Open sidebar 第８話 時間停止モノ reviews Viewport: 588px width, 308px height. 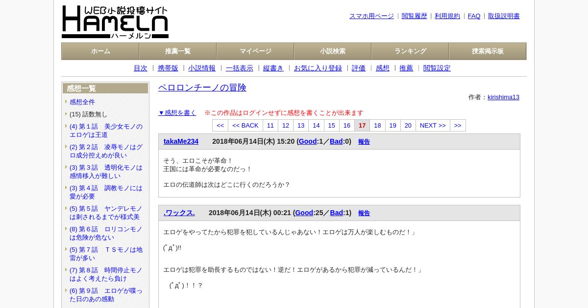[106, 274]
